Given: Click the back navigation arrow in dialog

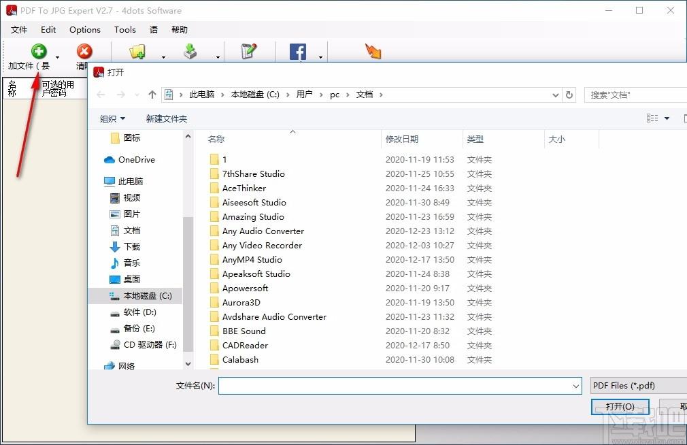Looking at the screenshot, I should coord(101,95).
